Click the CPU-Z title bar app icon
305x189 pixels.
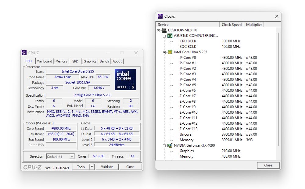(24, 53)
